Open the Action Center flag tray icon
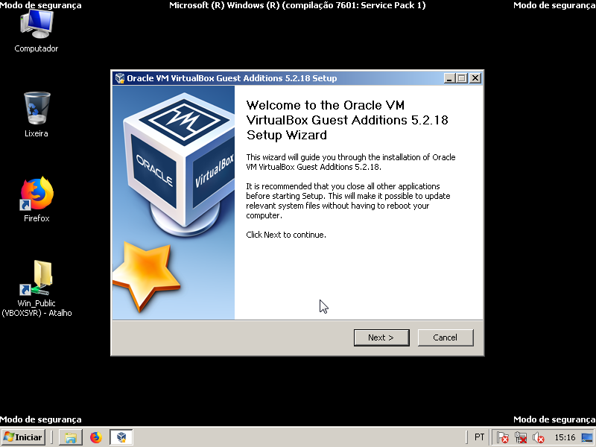 click(502, 437)
